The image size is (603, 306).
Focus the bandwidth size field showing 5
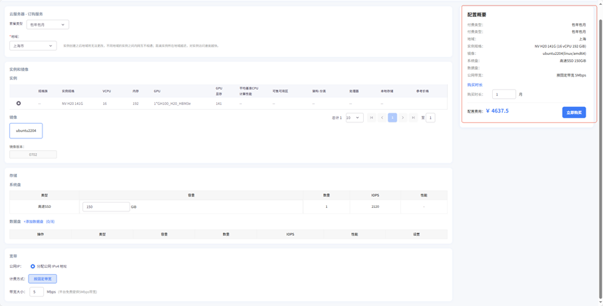pyautogui.click(x=36, y=292)
